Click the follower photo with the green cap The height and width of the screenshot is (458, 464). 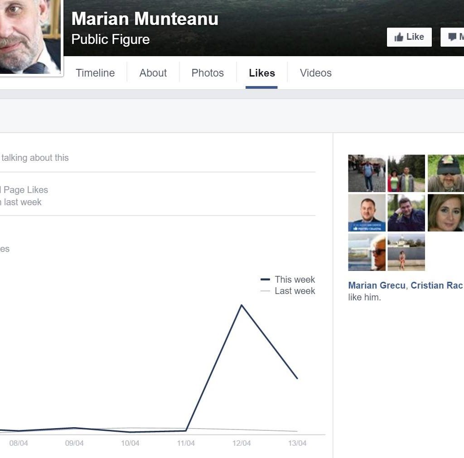tap(445, 173)
